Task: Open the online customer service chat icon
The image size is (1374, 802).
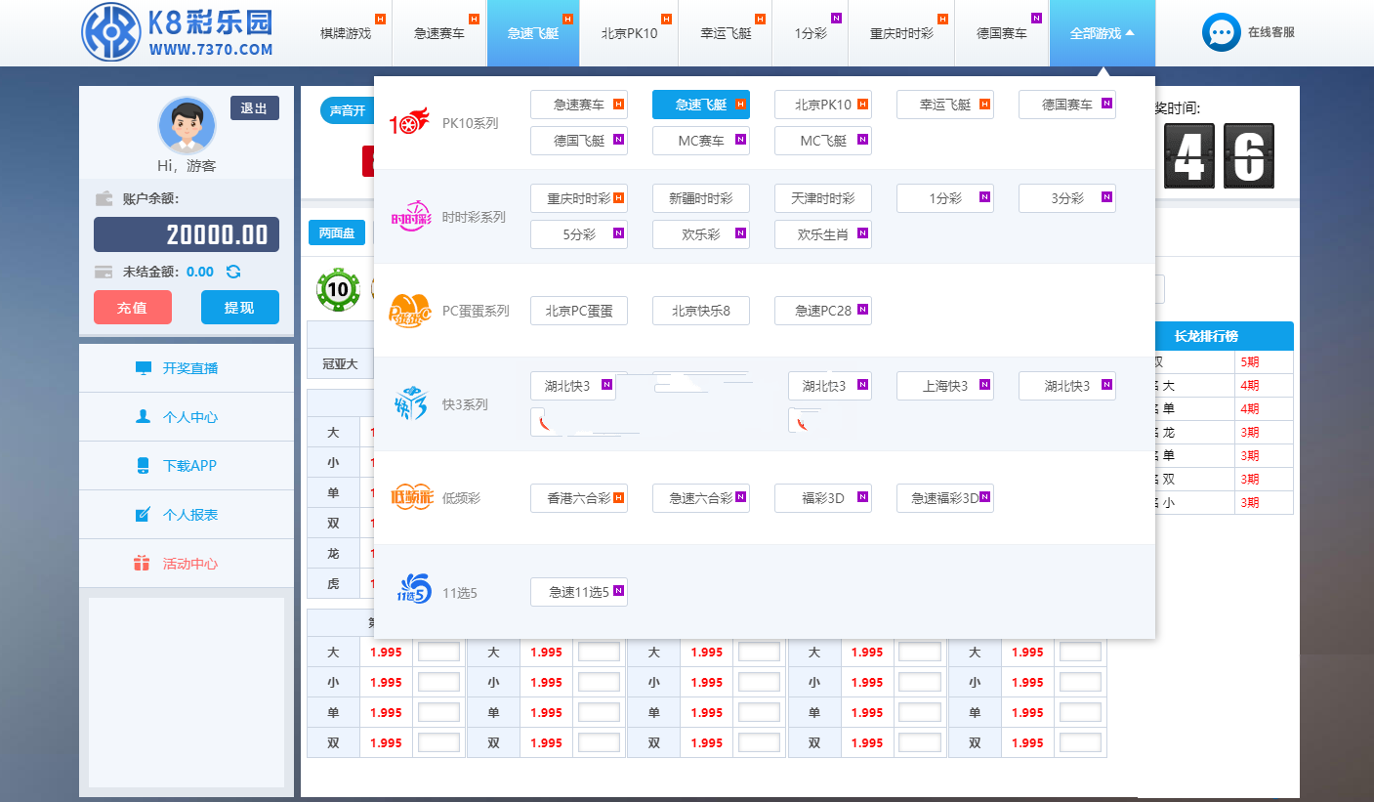Action: (x=1221, y=32)
